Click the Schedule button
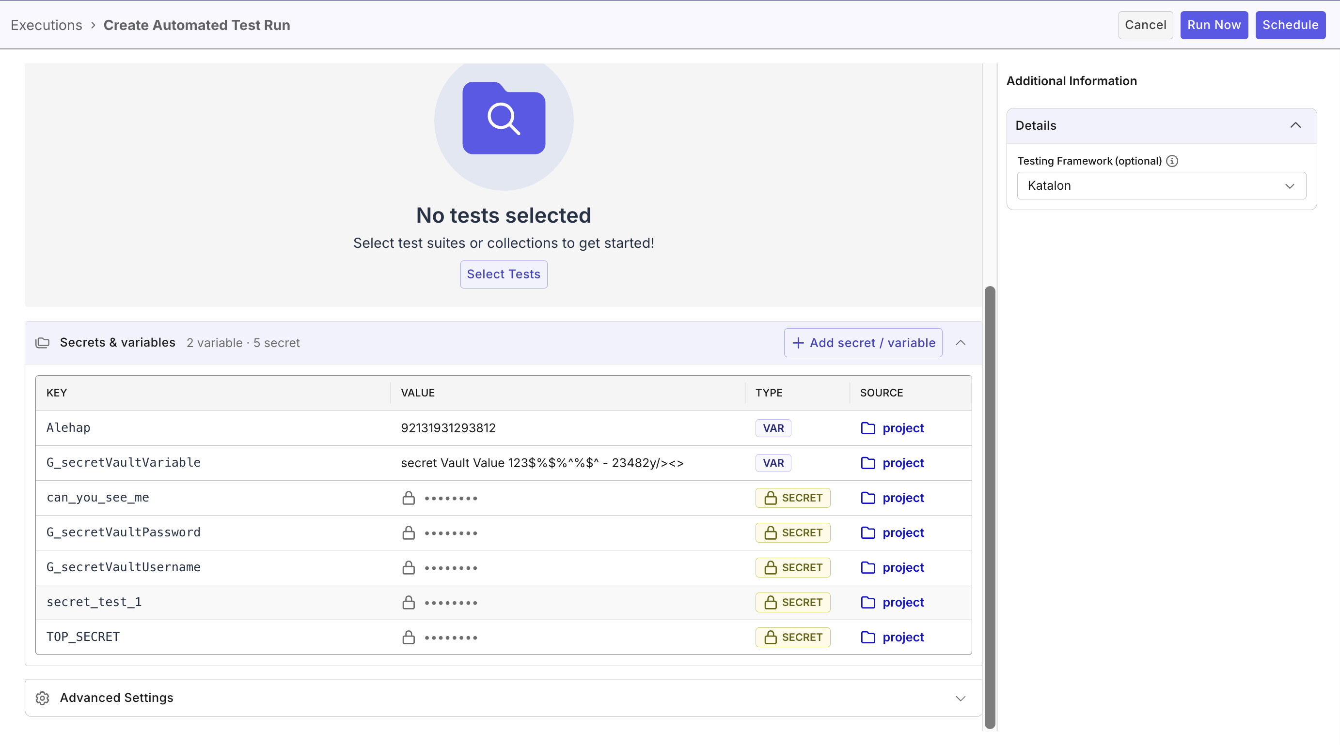This screenshot has height=745, width=1340. click(1290, 25)
